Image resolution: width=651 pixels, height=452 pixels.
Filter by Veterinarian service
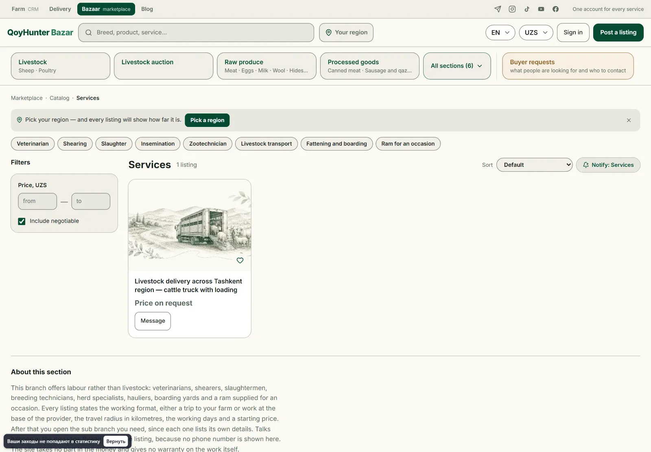coord(33,144)
